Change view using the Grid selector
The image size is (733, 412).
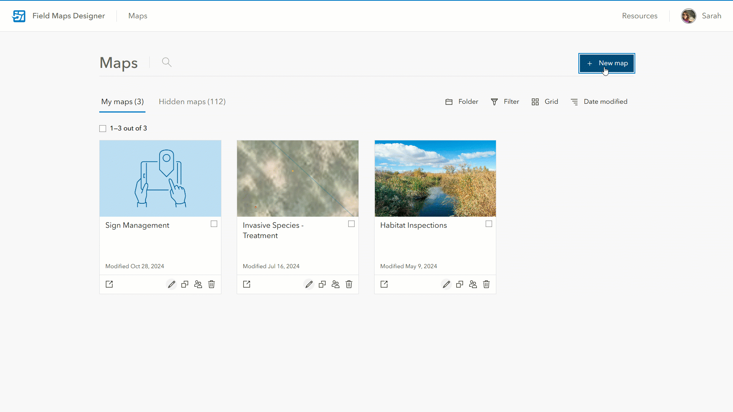point(545,101)
